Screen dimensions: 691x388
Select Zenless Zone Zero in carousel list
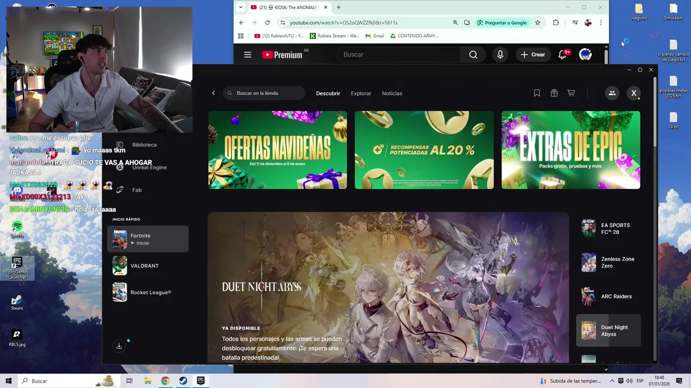[x=608, y=262]
